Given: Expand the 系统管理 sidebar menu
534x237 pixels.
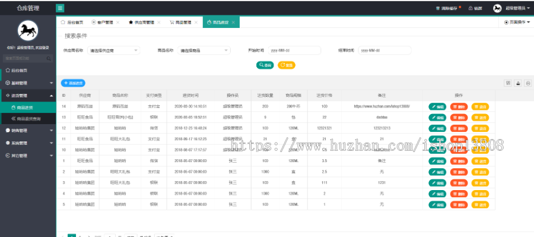Looking at the screenshot, I should click(28, 143).
